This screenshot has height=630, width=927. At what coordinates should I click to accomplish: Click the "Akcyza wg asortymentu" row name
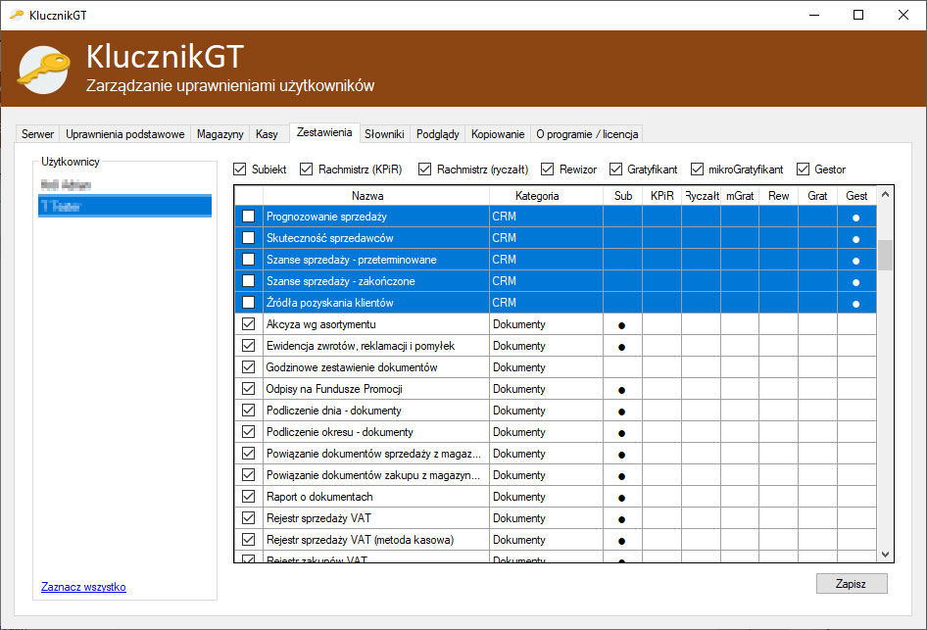(x=320, y=324)
